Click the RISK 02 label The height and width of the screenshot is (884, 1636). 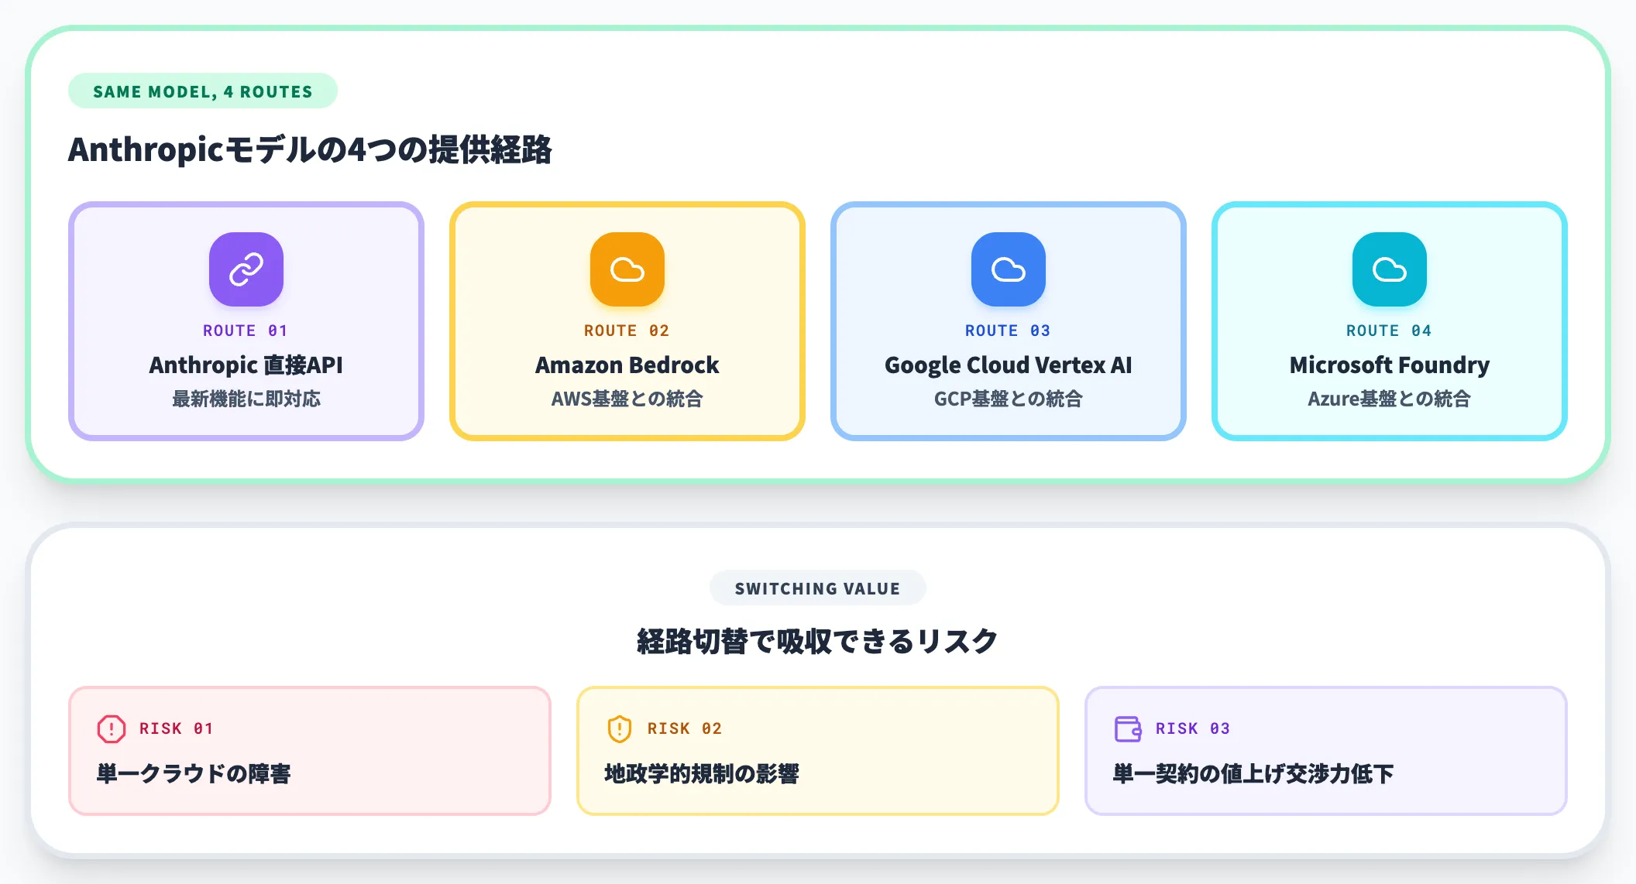point(685,728)
